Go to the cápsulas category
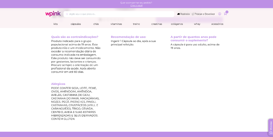This screenshot has height=137, width=273. [x=76, y=24]
